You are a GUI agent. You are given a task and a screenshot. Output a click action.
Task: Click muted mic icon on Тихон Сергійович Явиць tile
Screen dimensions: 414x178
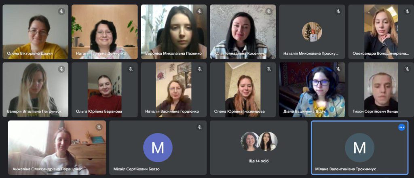coord(408,69)
